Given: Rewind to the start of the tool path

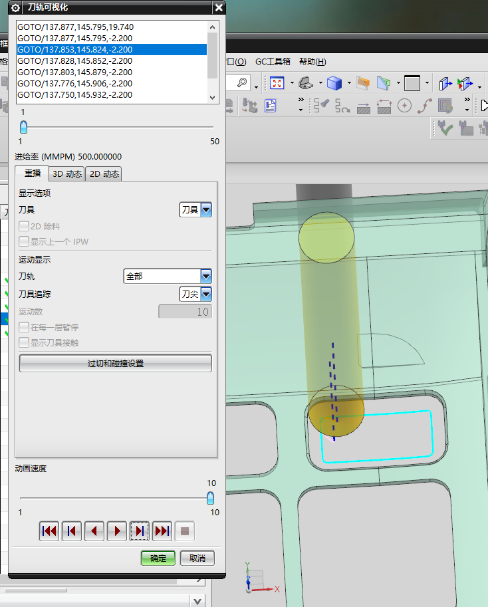Looking at the screenshot, I should point(49,531).
